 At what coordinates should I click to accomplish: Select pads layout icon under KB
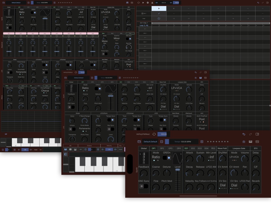[70, 149]
